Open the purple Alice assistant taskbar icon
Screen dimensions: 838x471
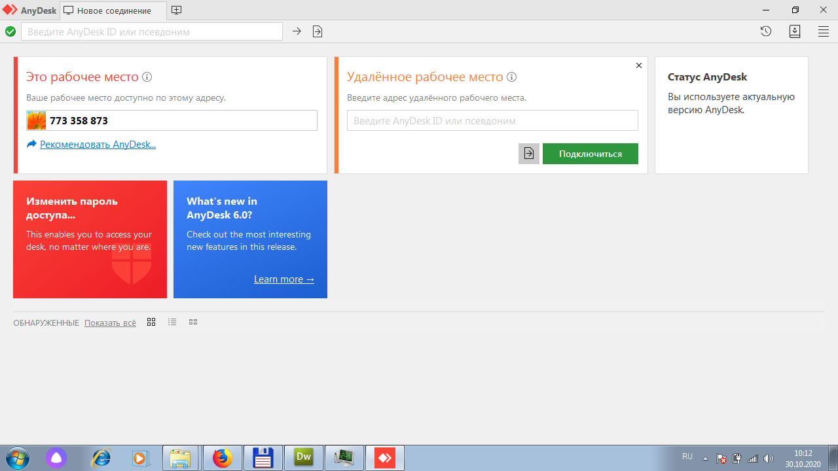pyautogui.click(x=56, y=458)
